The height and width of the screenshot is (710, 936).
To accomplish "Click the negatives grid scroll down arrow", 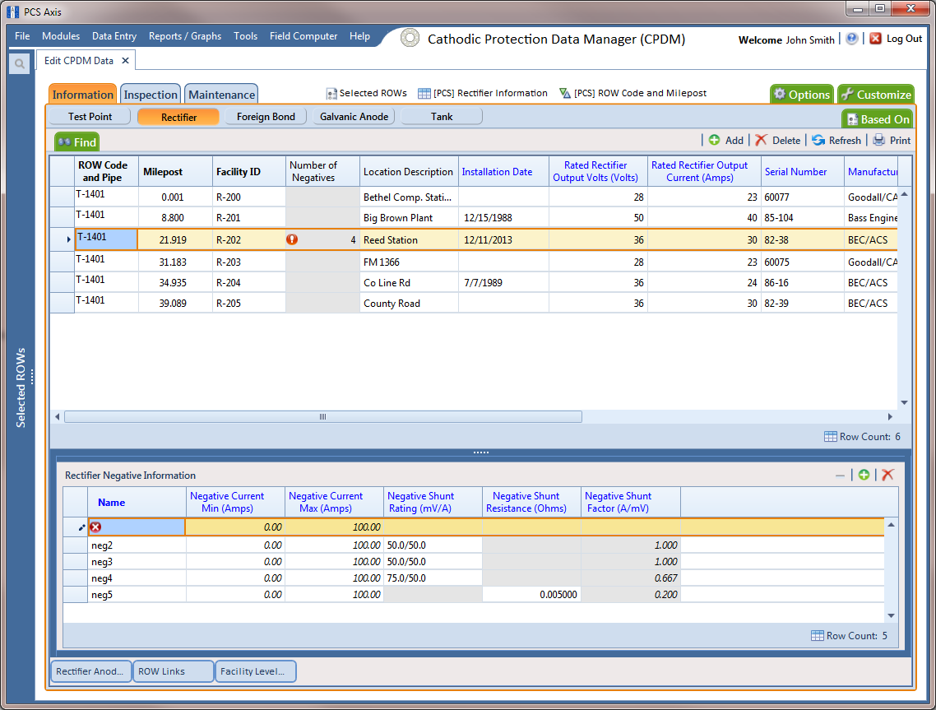I will coord(891,615).
